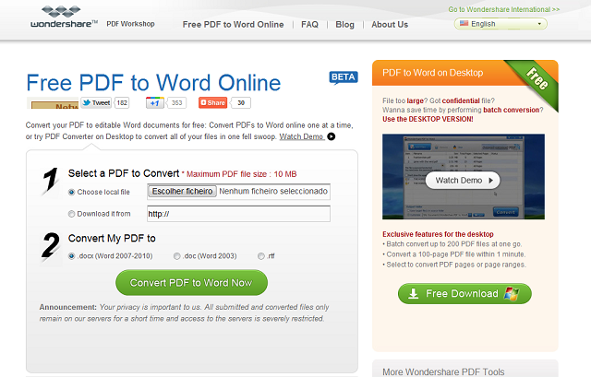The image size is (591, 377).
Task: Play the Watch Demo video overlay
Action: (x=466, y=180)
